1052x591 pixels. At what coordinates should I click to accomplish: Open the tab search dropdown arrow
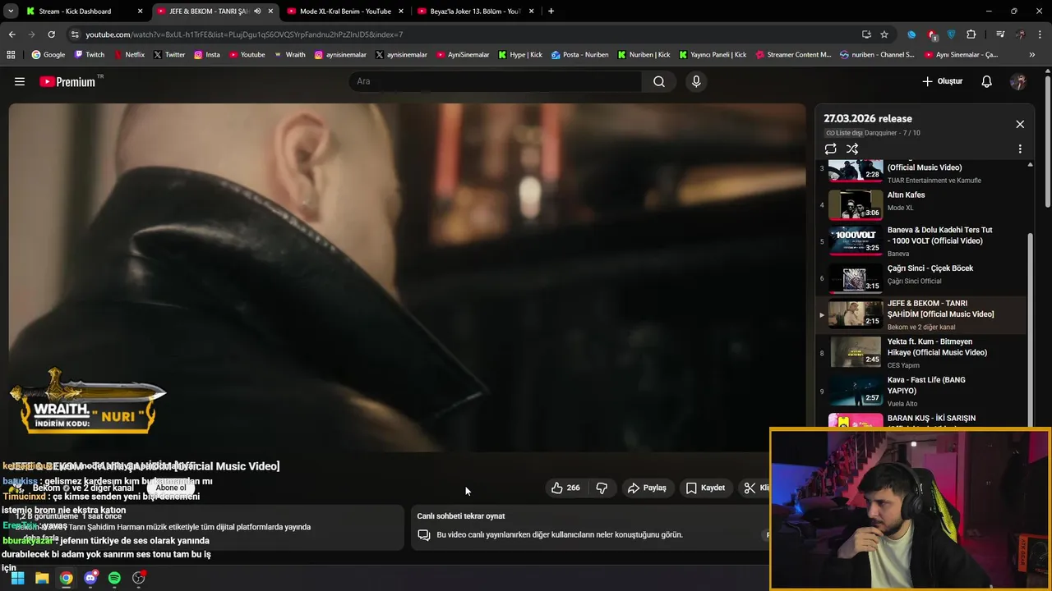click(x=9, y=11)
